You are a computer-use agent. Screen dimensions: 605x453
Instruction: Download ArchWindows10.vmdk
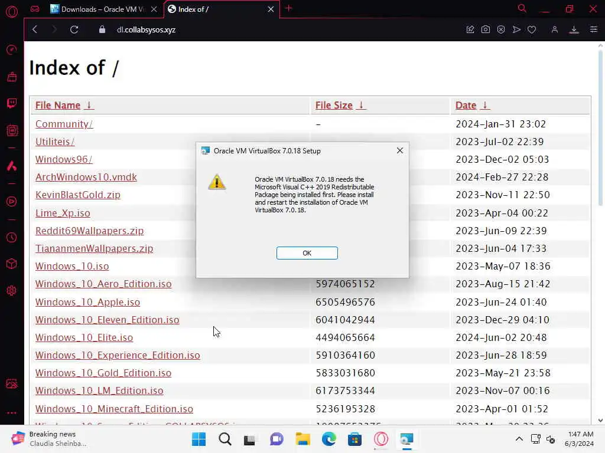click(x=86, y=177)
